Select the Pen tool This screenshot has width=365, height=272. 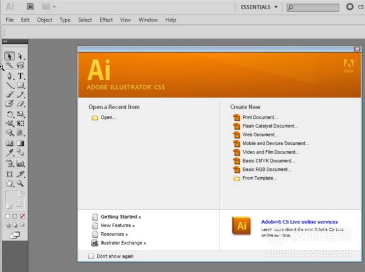[x=10, y=76]
